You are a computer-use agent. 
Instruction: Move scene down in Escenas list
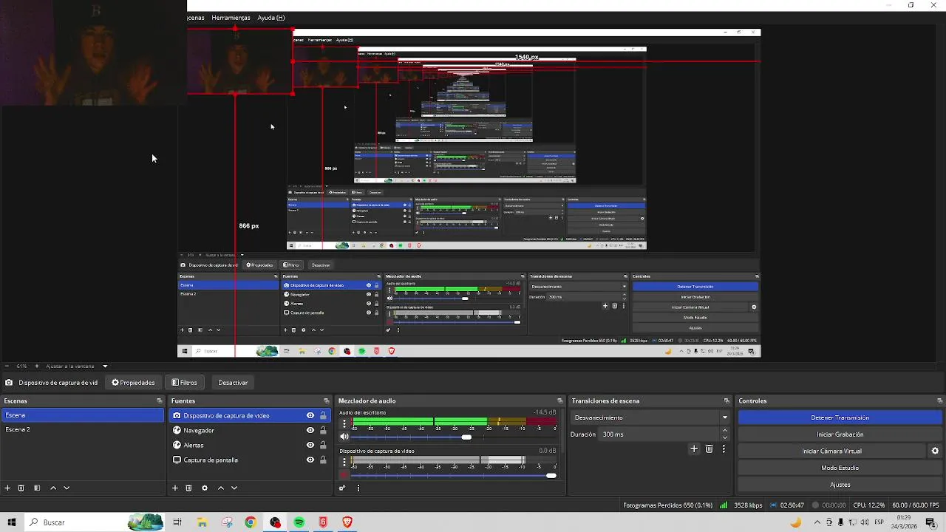(67, 488)
